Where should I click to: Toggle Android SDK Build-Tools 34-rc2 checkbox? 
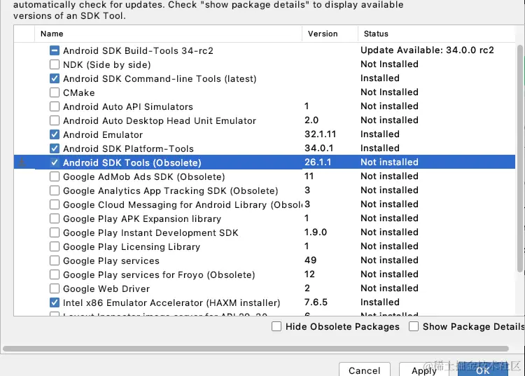[54, 50]
